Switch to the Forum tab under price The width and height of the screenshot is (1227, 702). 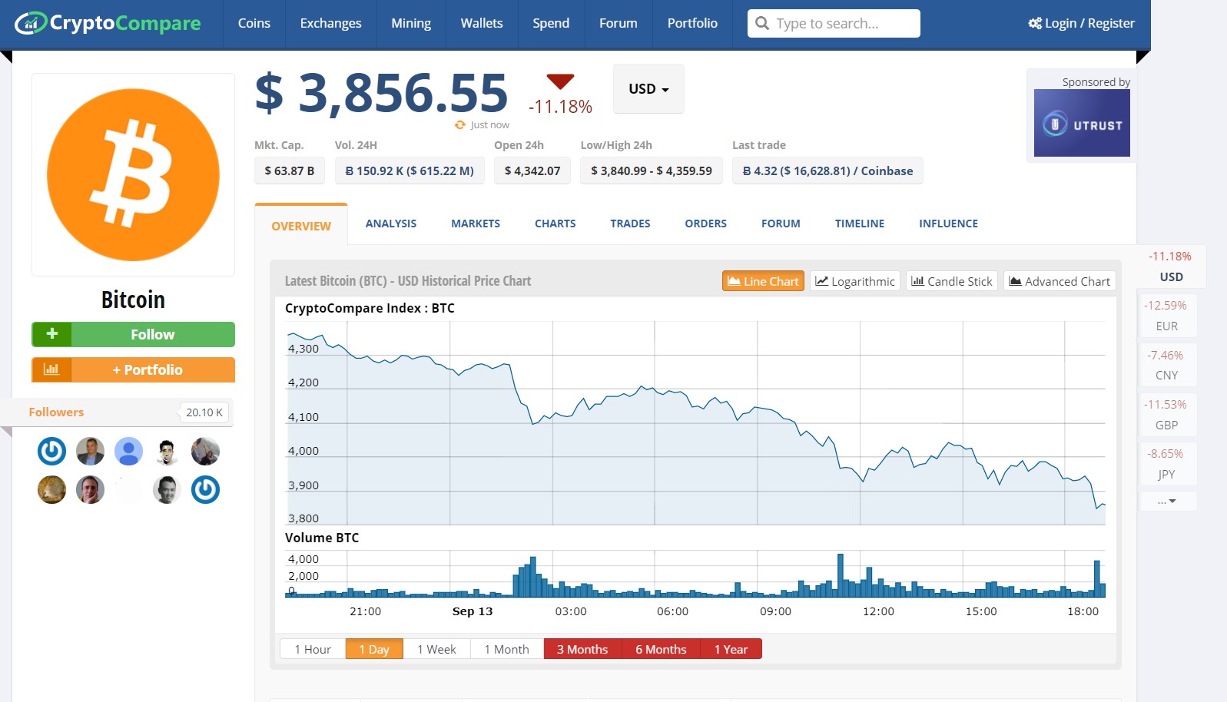(x=781, y=224)
